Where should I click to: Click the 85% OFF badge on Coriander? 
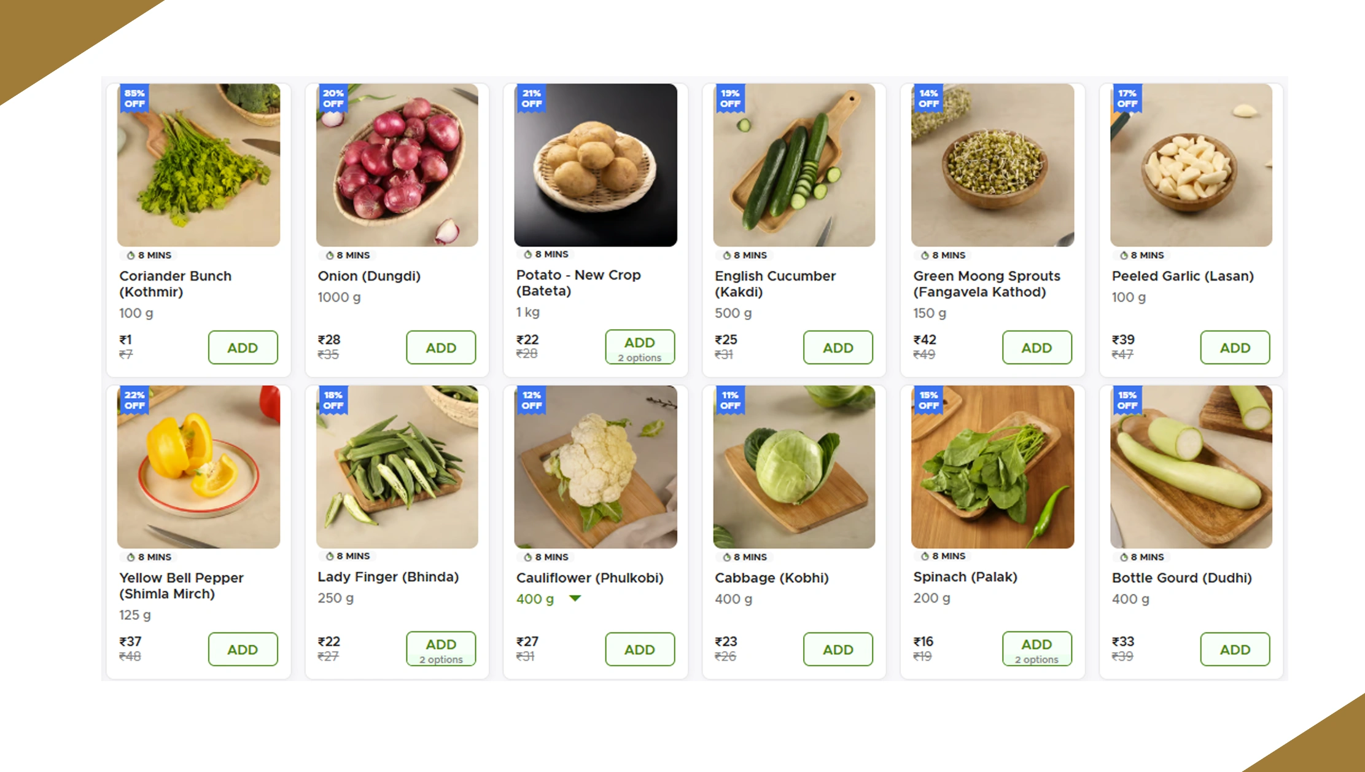[134, 98]
